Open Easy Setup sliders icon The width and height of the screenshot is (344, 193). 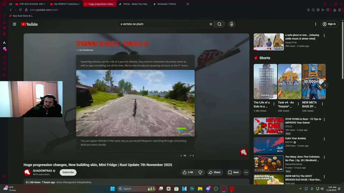coord(340,10)
